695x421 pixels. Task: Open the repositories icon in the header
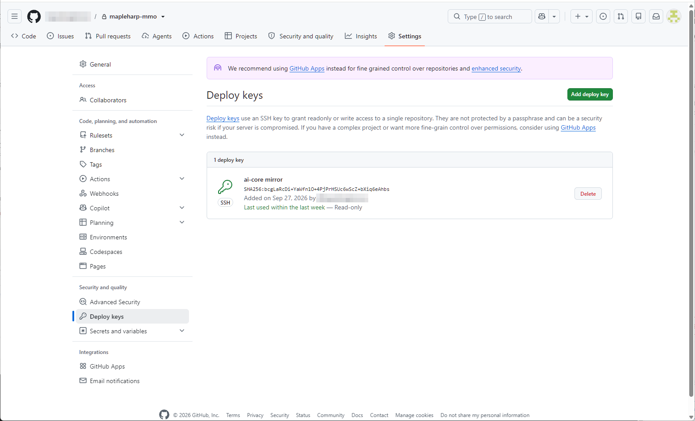(638, 16)
